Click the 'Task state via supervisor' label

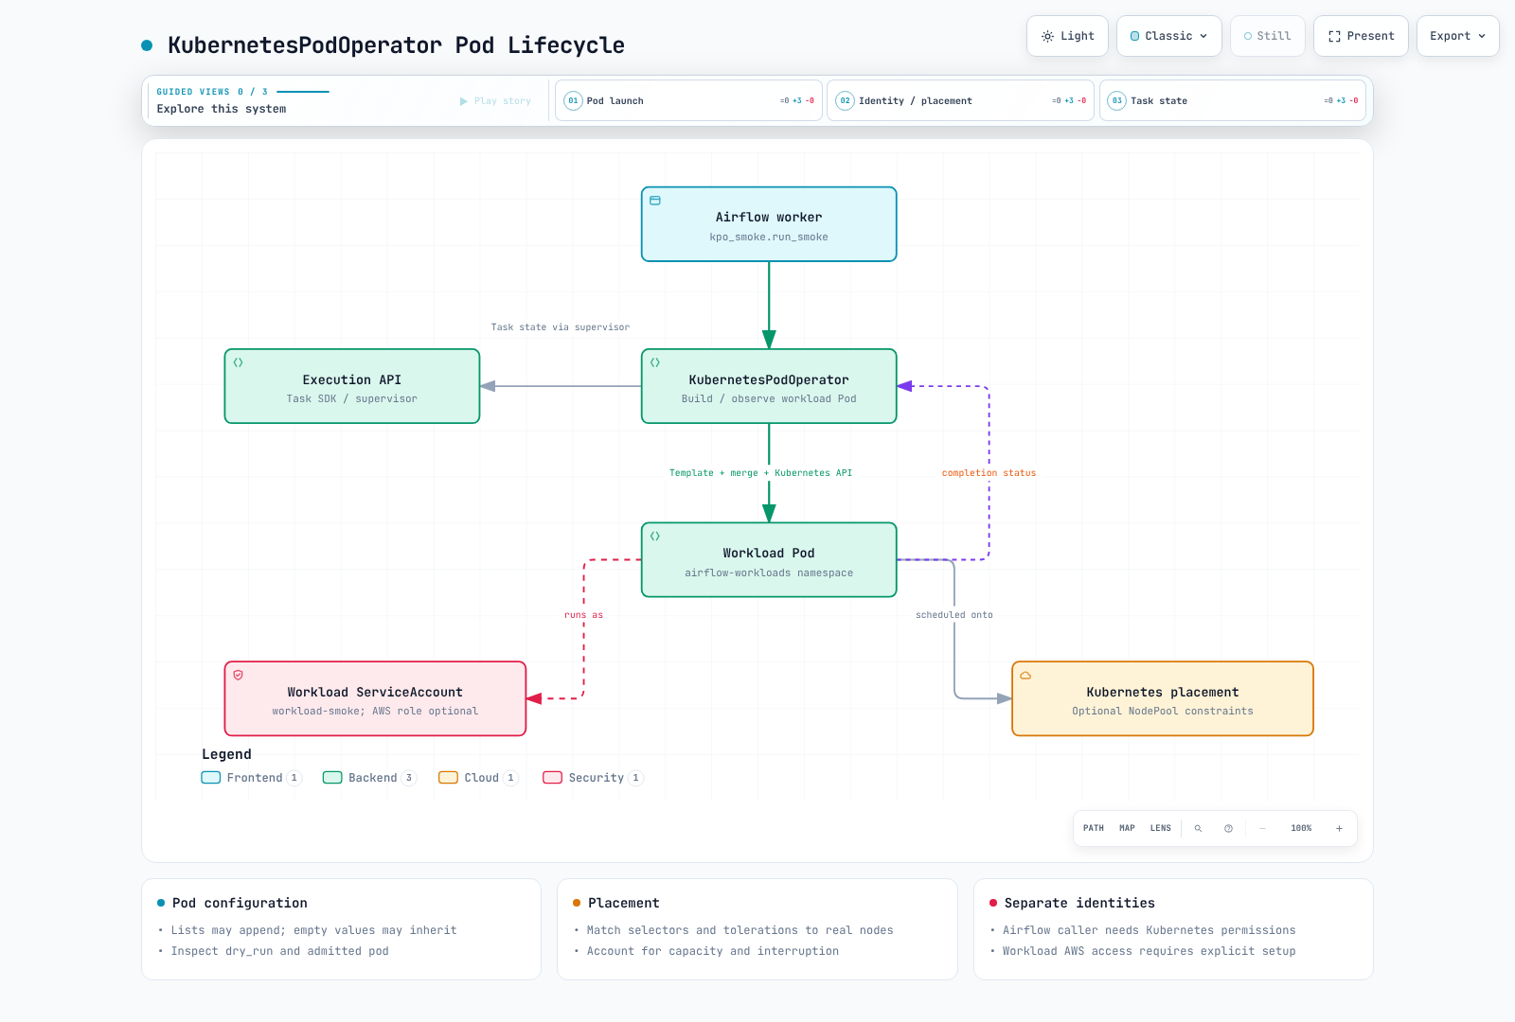pos(560,327)
